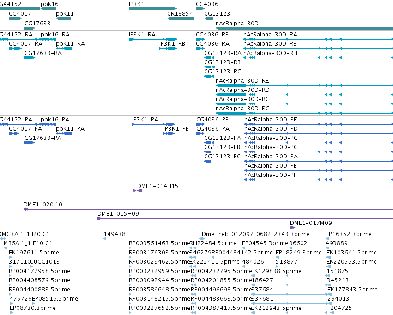
Task: Click the ppk11-PA protein label
Action: [x=70, y=129]
